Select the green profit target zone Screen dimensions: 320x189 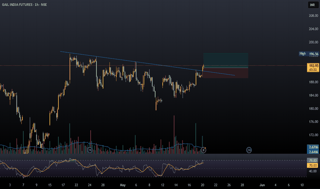tap(226, 60)
